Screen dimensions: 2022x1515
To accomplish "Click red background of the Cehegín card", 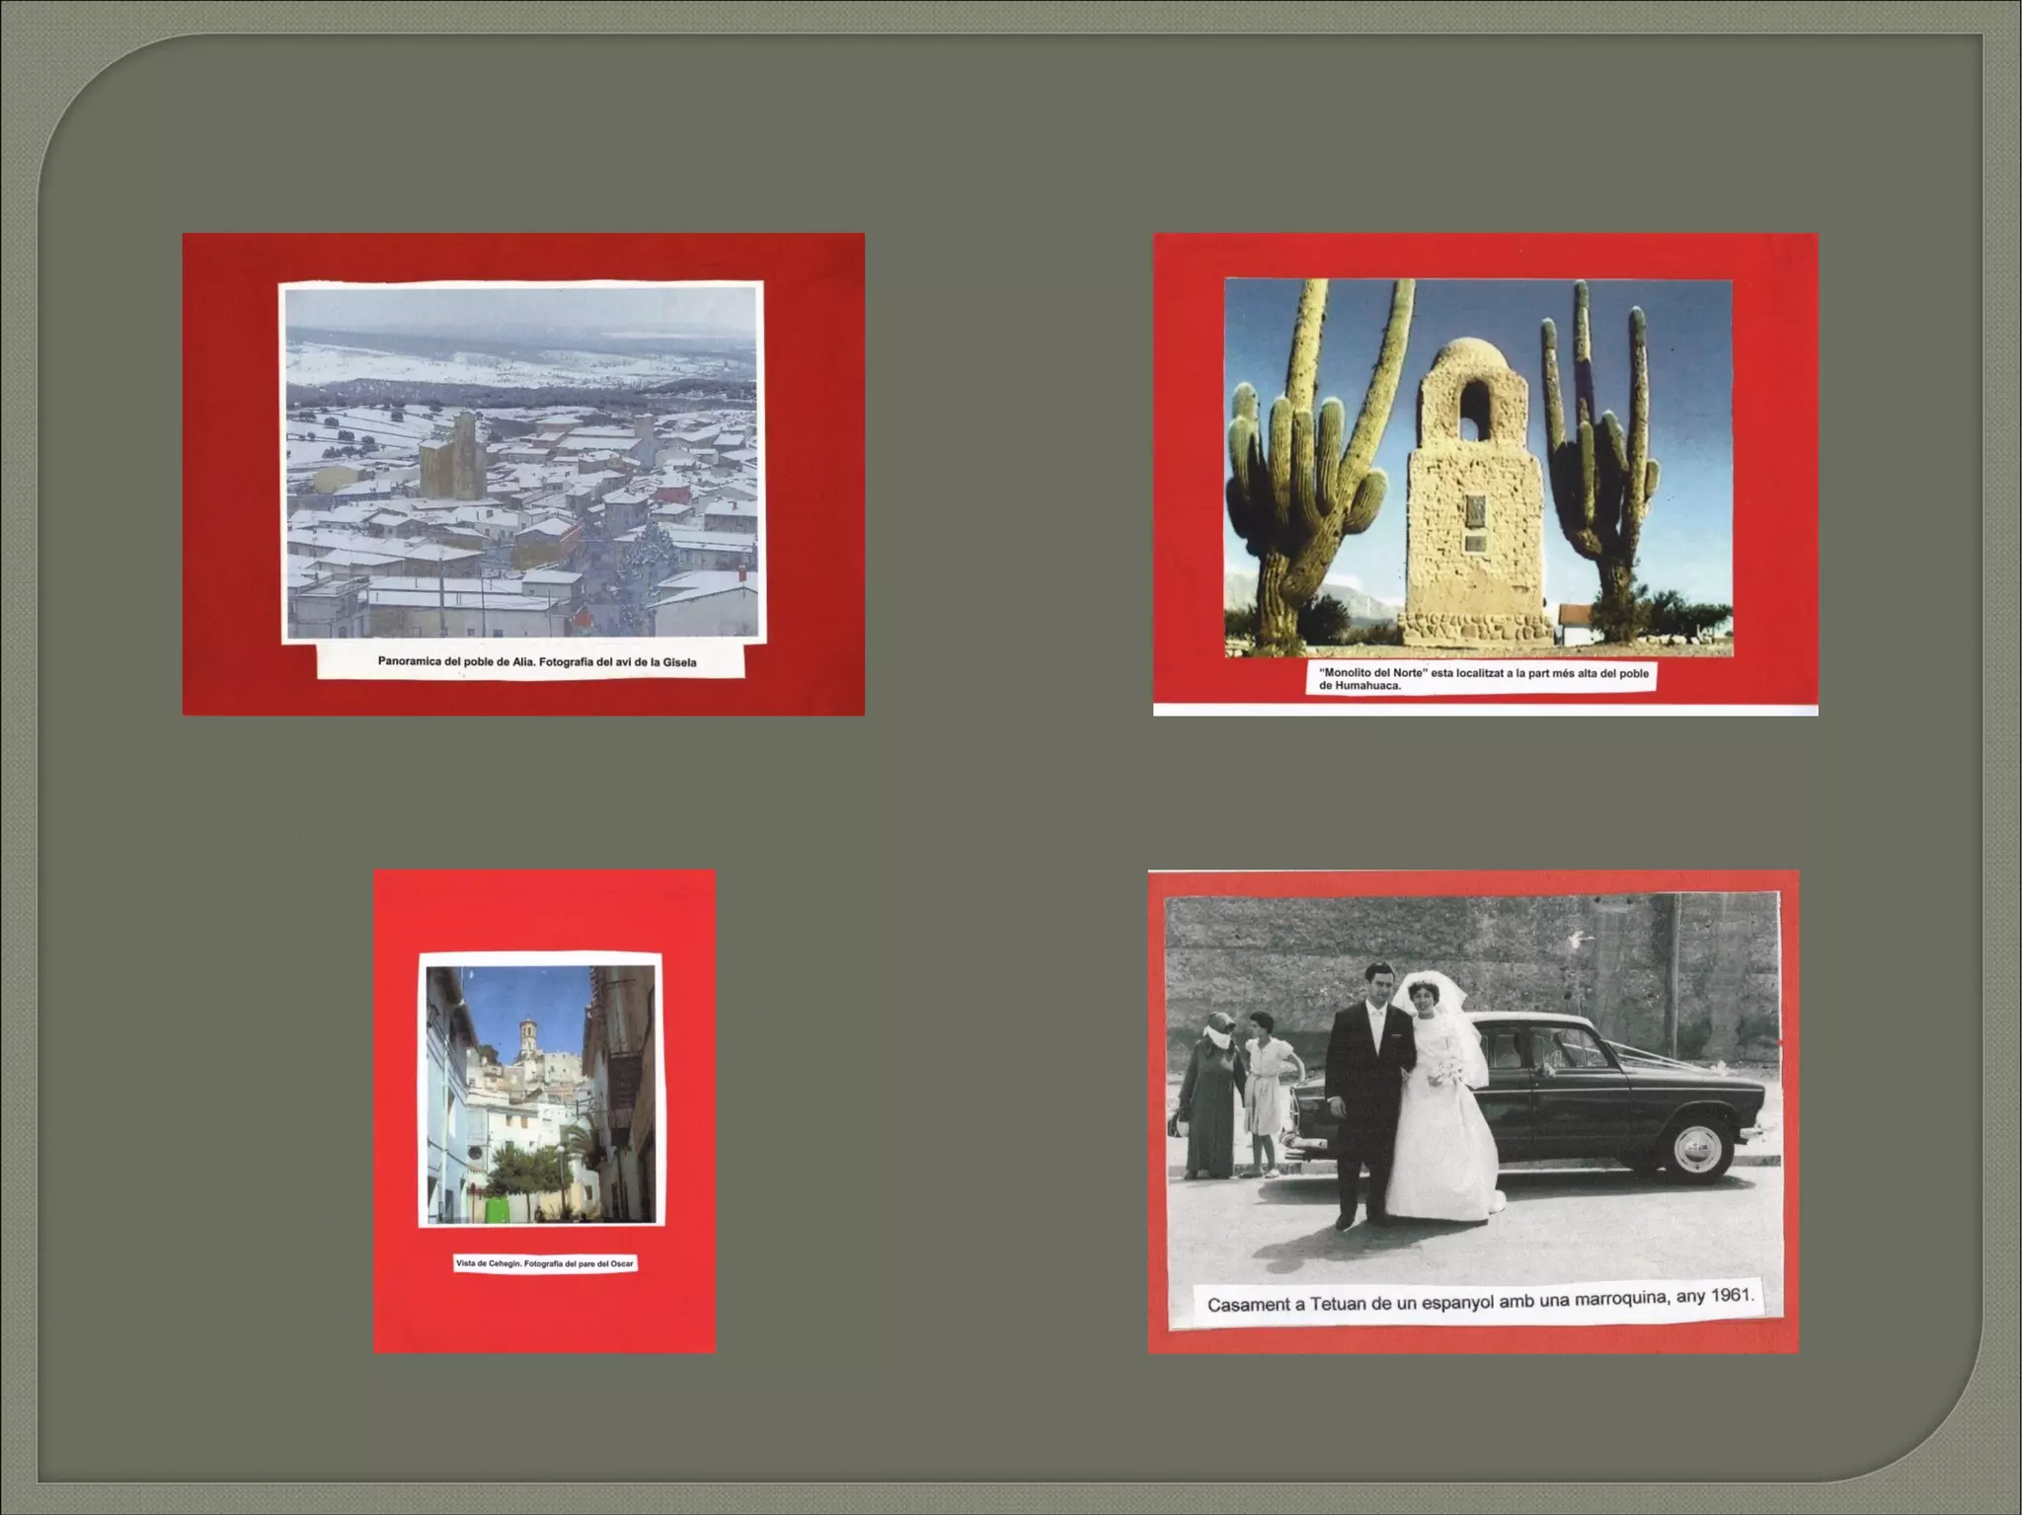I will tap(543, 913).
